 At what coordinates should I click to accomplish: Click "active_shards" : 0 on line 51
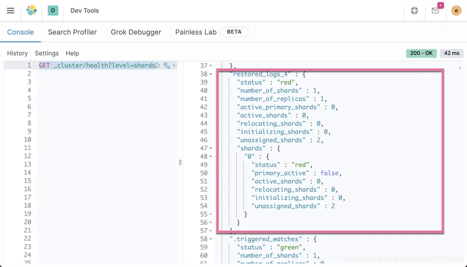(x=287, y=181)
